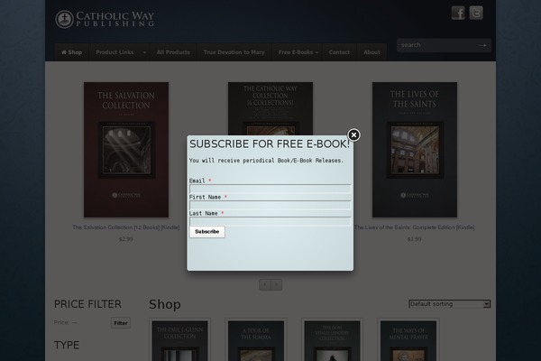
Task: Close the subscribe popup with the X button
Action: pyautogui.click(x=353, y=135)
